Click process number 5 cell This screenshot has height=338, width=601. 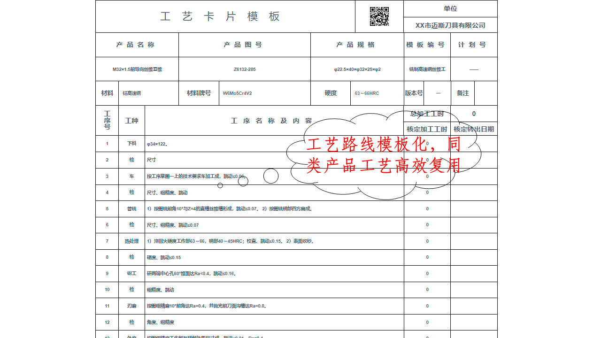[x=107, y=209]
